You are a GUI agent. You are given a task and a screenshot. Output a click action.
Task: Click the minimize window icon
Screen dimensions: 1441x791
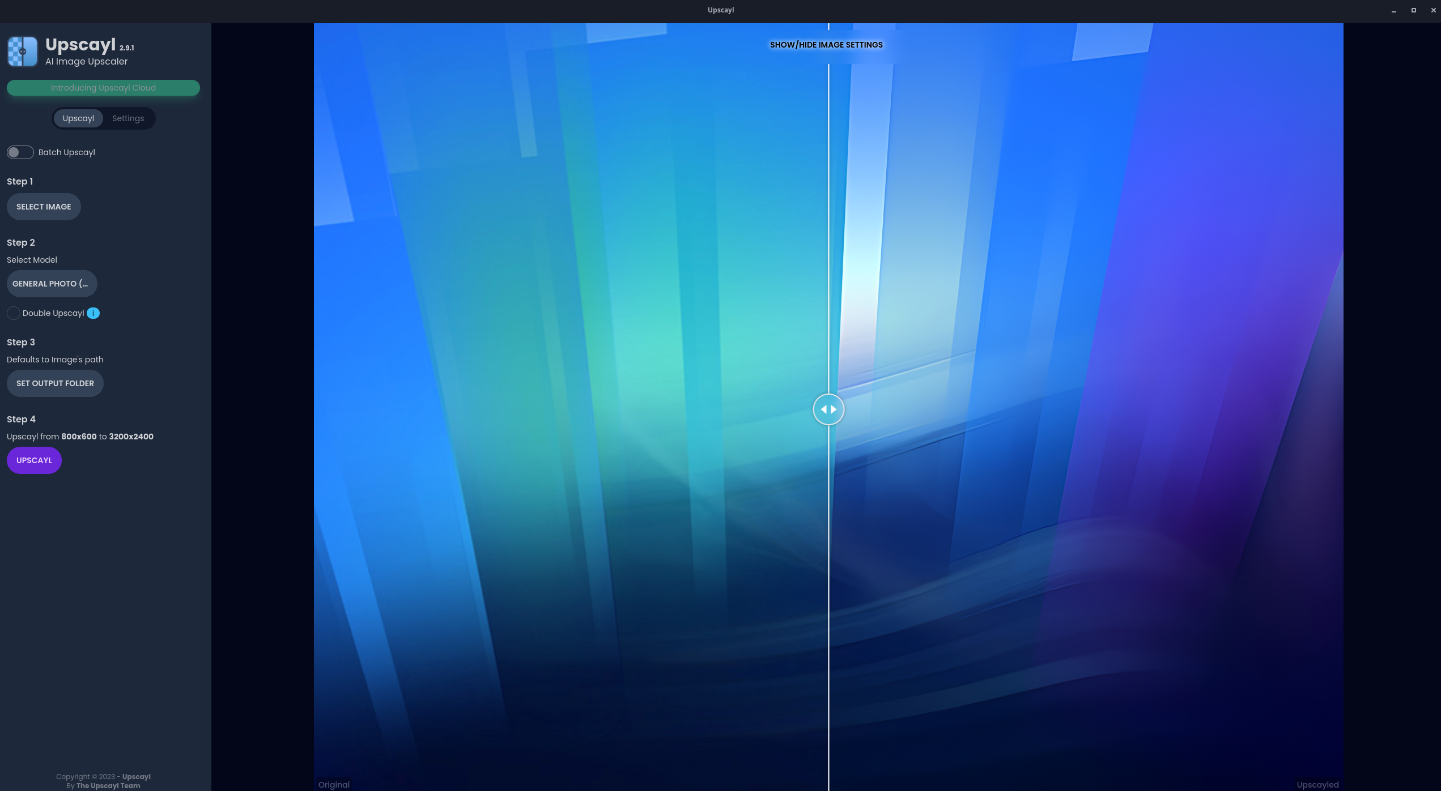1393,10
